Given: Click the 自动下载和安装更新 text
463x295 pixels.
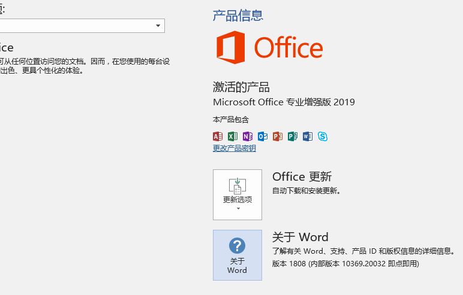Looking at the screenshot, I should [306, 191].
